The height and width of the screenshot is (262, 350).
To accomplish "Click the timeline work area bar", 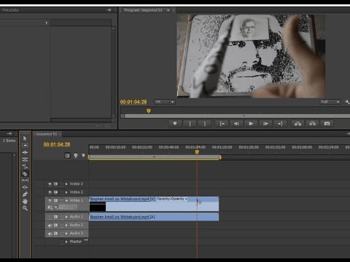I will point(155,157).
